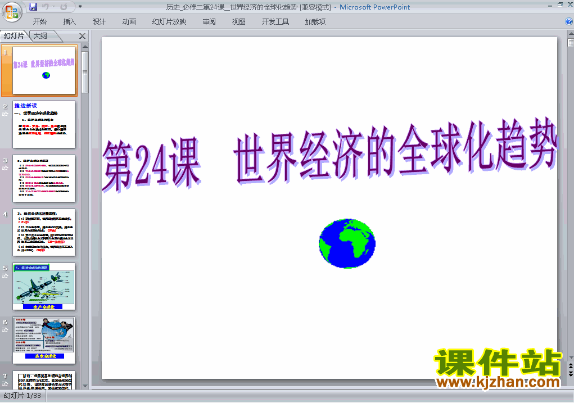Image resolution: width=574 pixels, height=403 pixels.
Task: Go to previous slide using double-up arrow
Action: click(571, 366)
